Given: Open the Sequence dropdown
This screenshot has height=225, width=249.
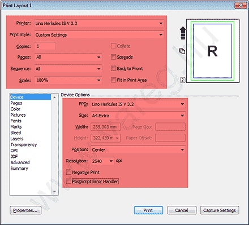Looking at the screenshot, I should [x=68, y=69].
